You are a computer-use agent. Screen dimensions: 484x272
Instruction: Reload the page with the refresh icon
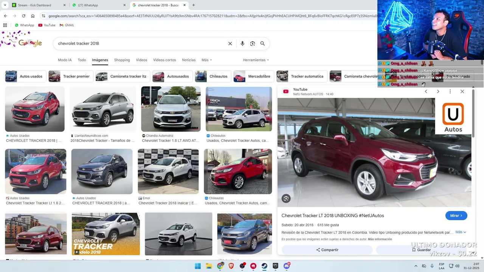click(23, 16)
